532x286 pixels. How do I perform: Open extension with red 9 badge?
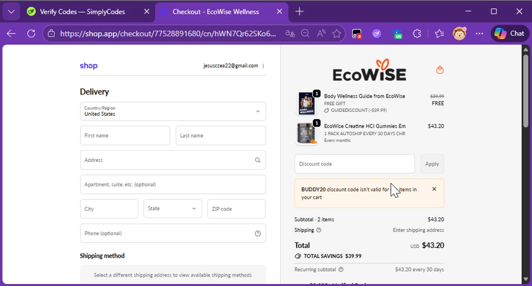pyautogui.click(x=356, y=34)
